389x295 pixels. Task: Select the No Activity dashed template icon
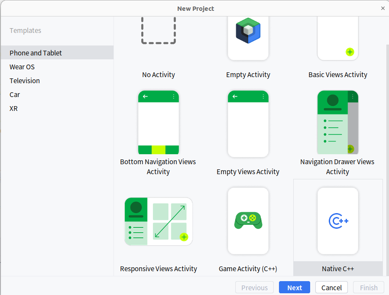click(x=159, y=30)
